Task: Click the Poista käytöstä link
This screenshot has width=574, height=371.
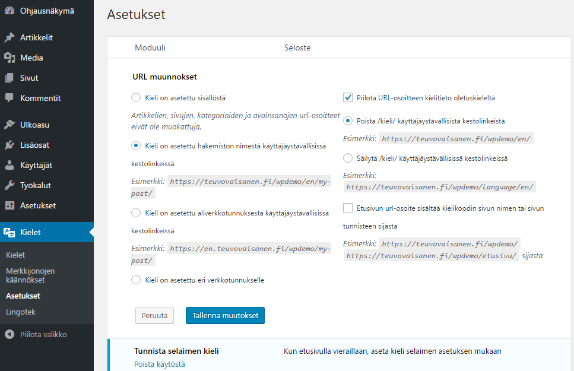Action: [x=160, y=364]
